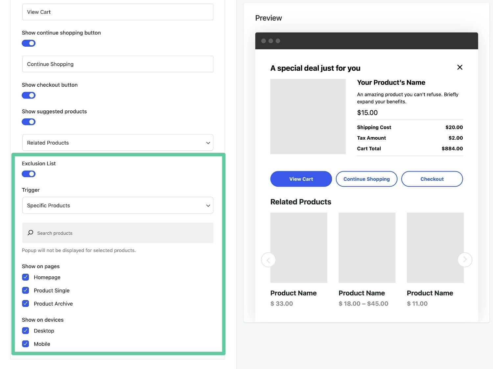This screenshot has width=493, height=369.
Task: Click the Related Products heading in preview
Action: (301, 202)
